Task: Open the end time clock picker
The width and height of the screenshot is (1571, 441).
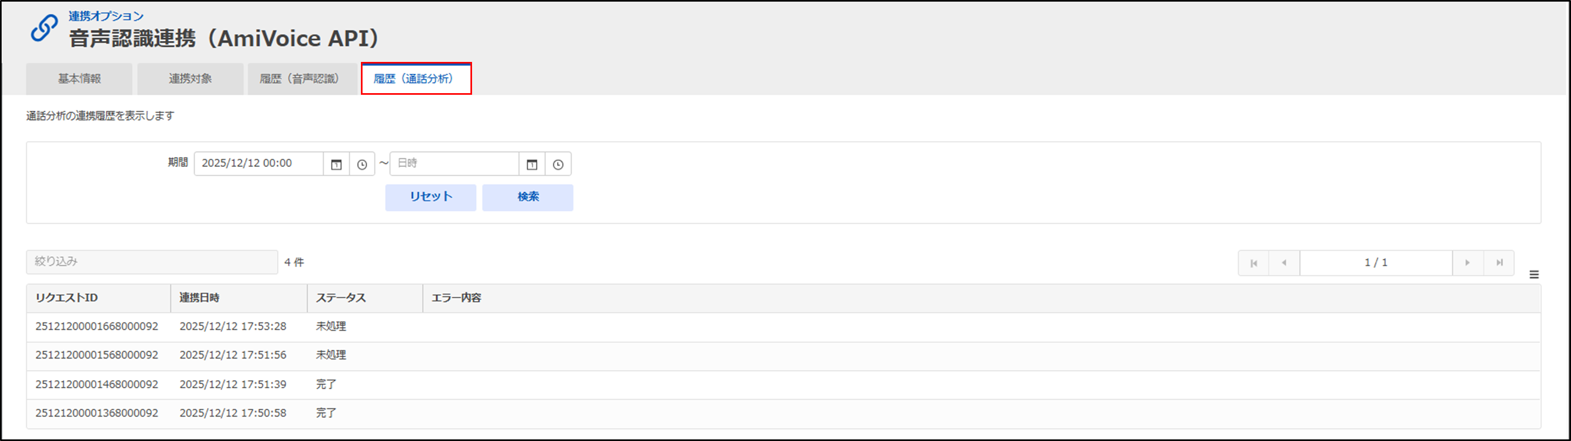Action: pos(558,164)
